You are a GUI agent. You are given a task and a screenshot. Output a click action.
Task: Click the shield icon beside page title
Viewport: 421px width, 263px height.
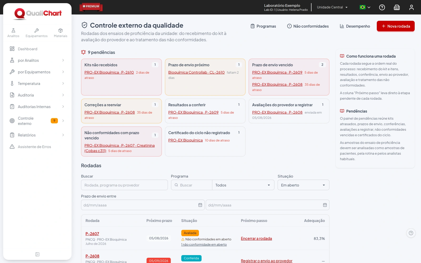[x=84, y=25]
